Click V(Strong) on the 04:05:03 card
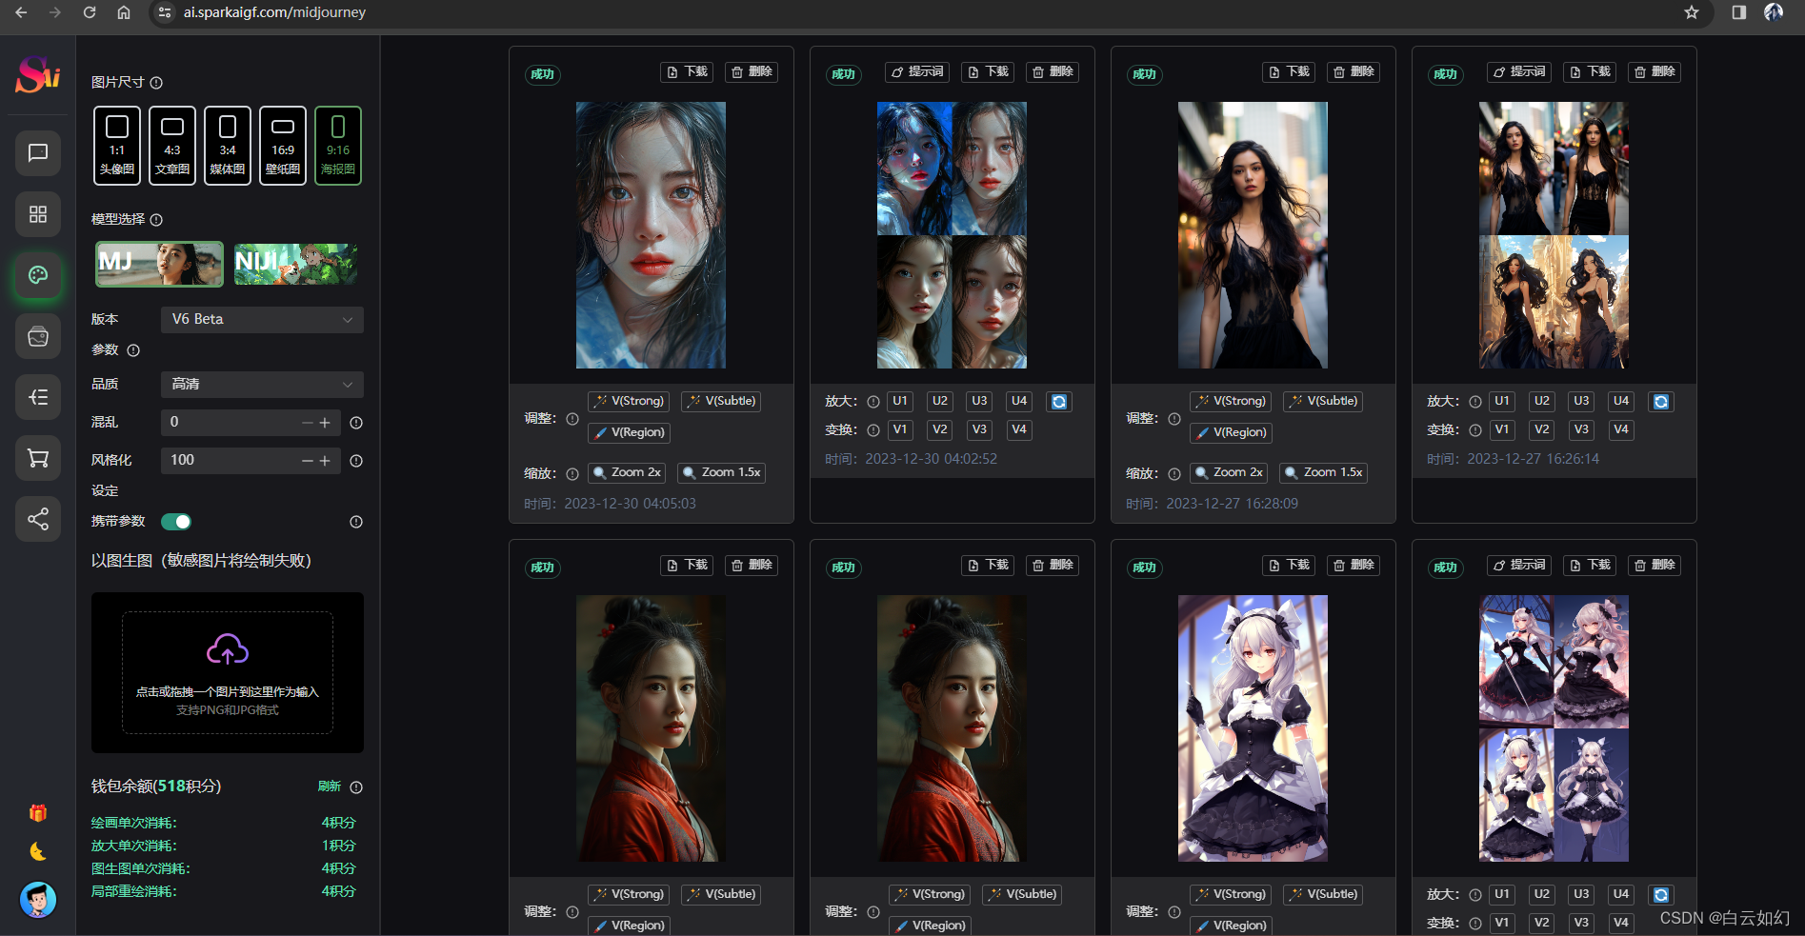 pyautogui.click(x=629, y=402)
